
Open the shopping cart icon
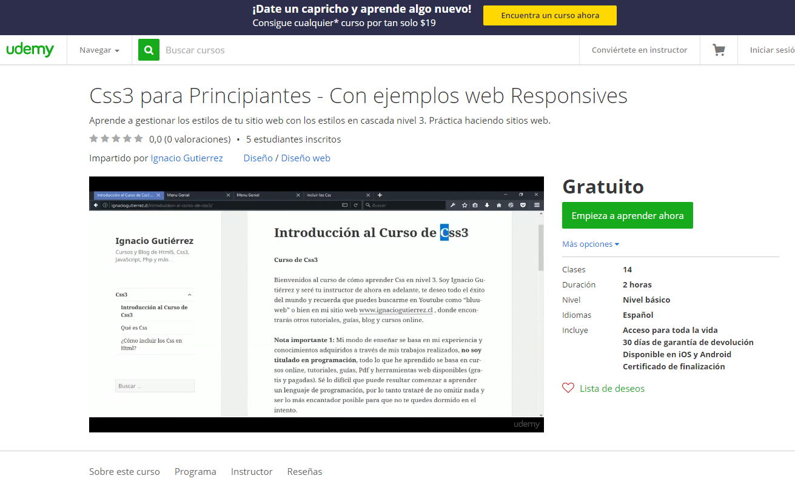click(719, 50)
